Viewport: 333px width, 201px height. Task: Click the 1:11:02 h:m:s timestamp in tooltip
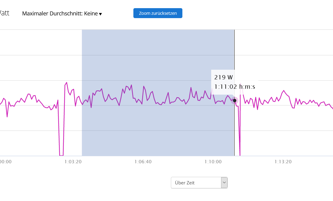point(235,87)
